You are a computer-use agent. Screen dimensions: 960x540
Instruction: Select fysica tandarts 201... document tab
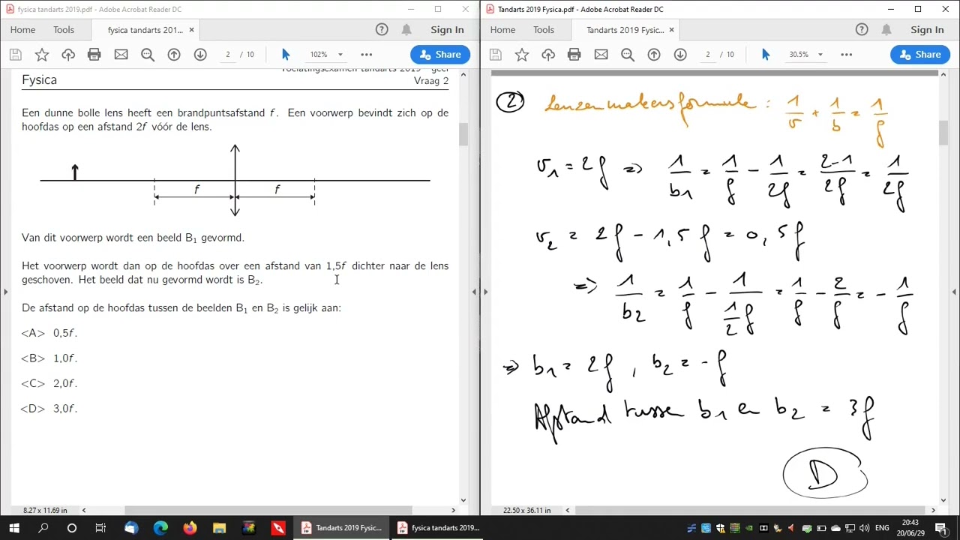click(145, 30)
